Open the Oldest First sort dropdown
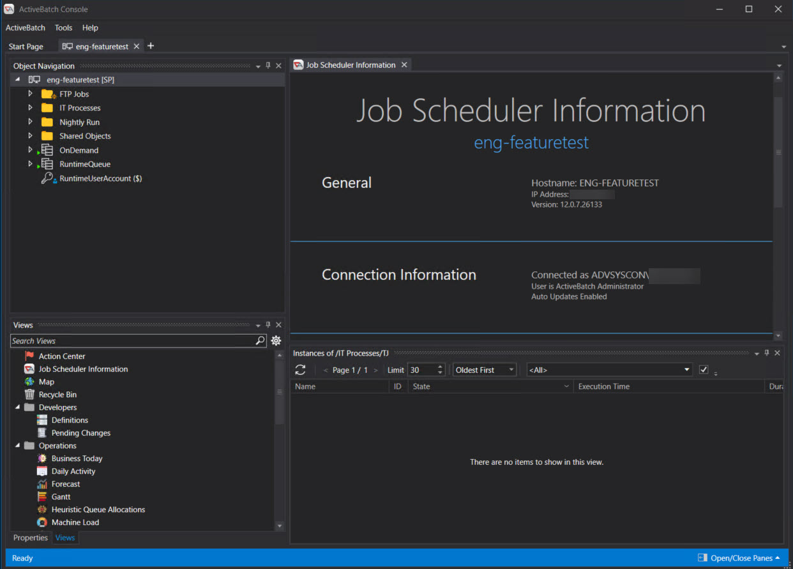793x569 pixels. click(x=511, y=369)
